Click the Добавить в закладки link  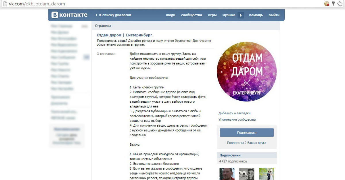pyautogui.click(x=234, y=113)
